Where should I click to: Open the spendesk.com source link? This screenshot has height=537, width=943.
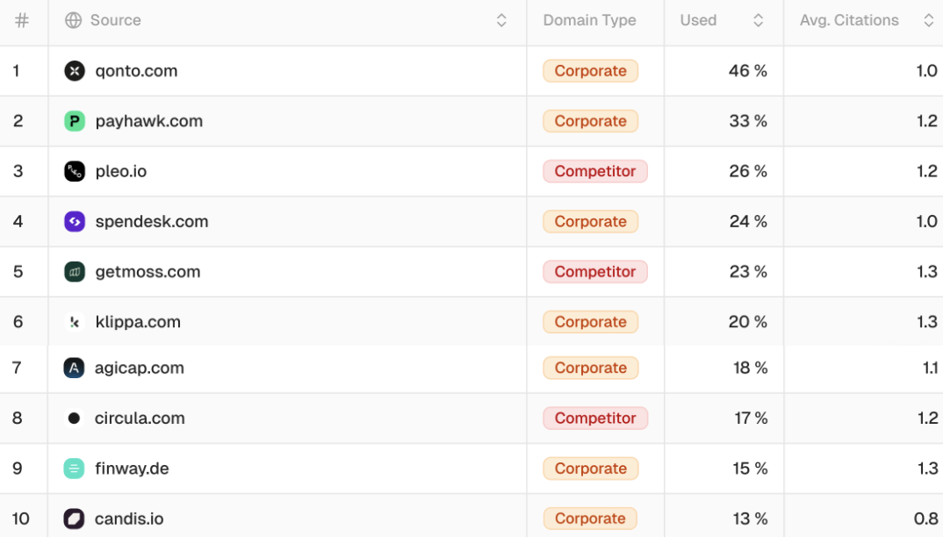152,221
